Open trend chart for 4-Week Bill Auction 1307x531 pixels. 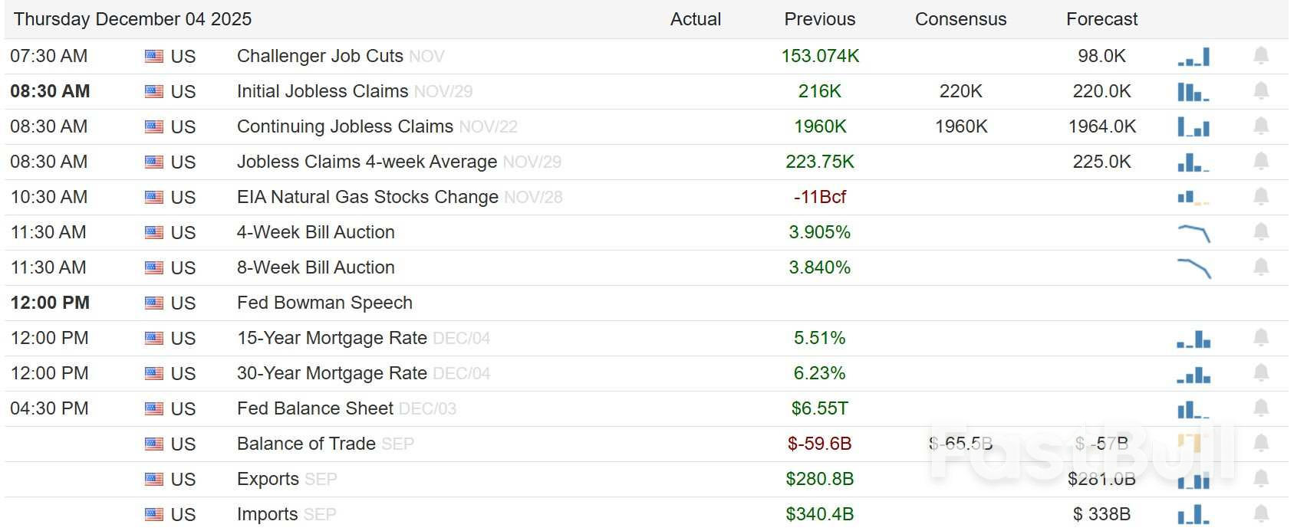pyautogui.click(x=1193, y=233)
